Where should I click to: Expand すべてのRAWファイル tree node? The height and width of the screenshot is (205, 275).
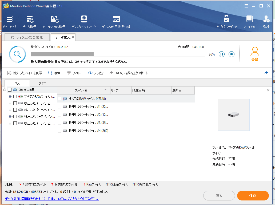coord(10,97)
